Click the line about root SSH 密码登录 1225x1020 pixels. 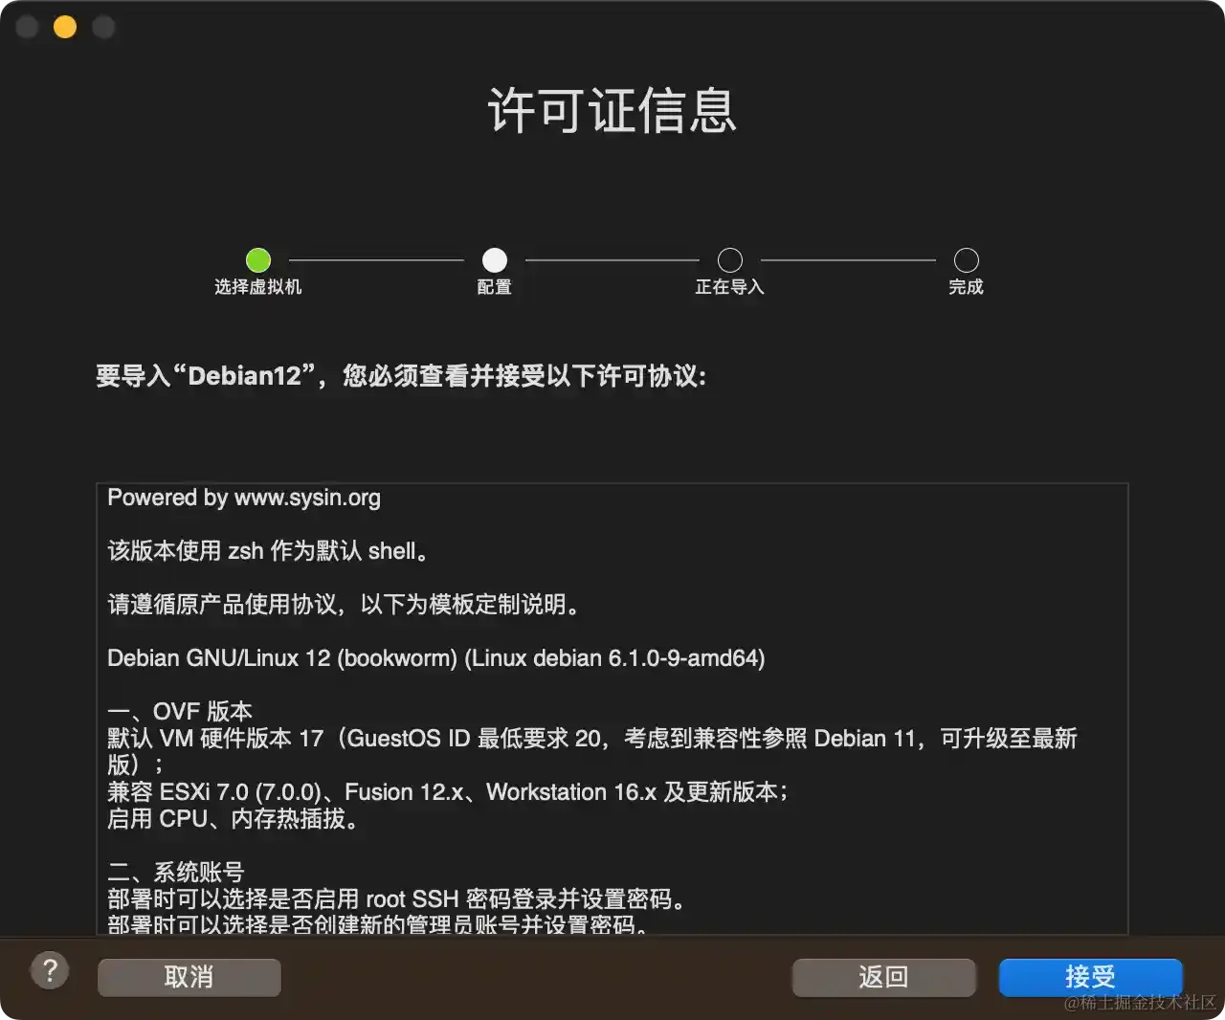tap(398, 899)
